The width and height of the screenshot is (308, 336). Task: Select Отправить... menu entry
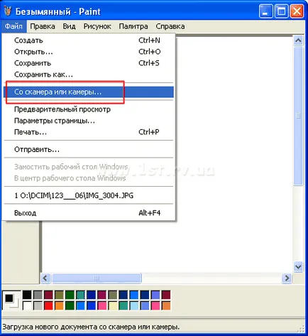point(89,149)
